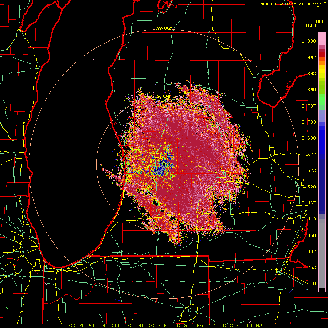Click the 0.5 DEG elevation text
Viewport: 328px width, 328px height.
(x=176, y=325)
